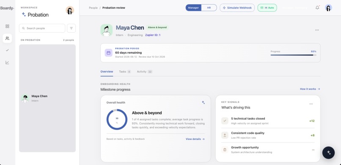Click the 5 technical tasks closed signal
Screen dimensions: 341x165
(268, 121)
